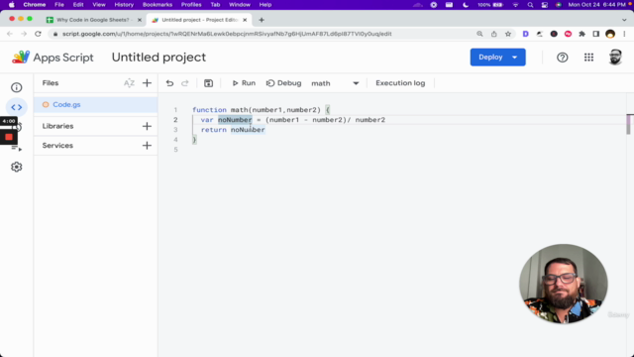
Task: Click line number 5 in gutter
Action: [175, 150]
